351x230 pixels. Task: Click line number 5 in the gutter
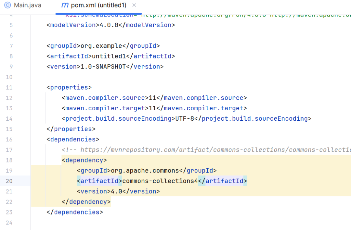(x=11, y=25)
